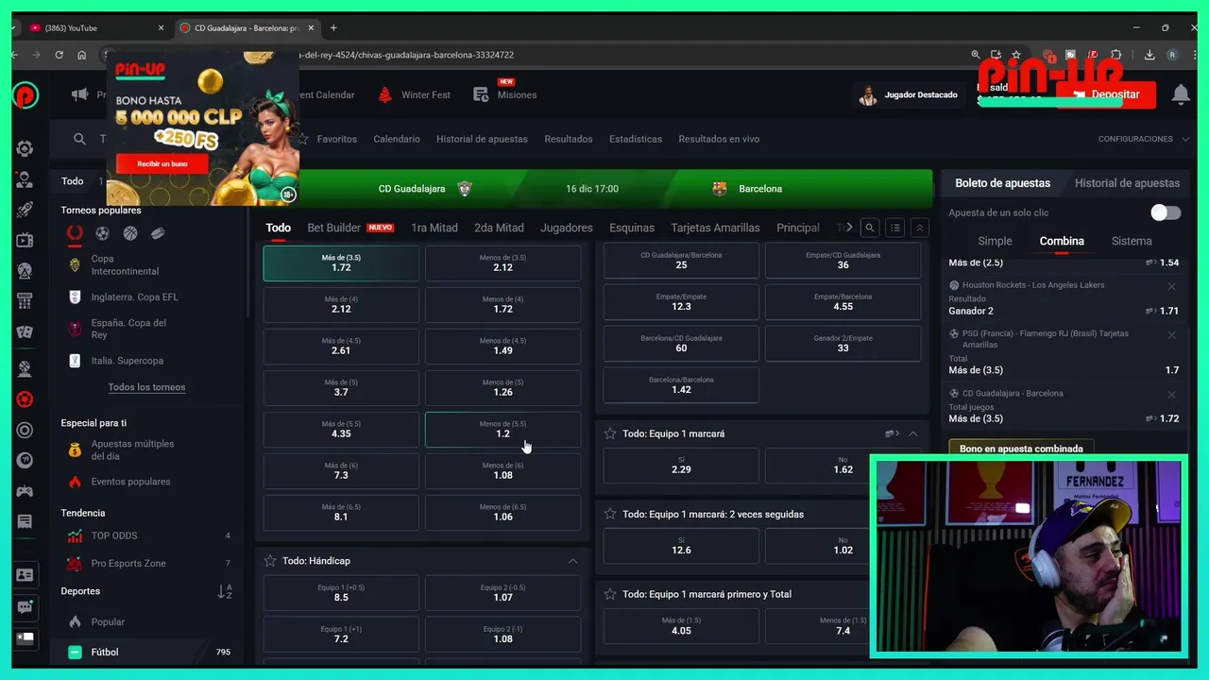This screenshot has width=1209, height=680.
Task: Open the notifications bell
Action: (1181, 94)
